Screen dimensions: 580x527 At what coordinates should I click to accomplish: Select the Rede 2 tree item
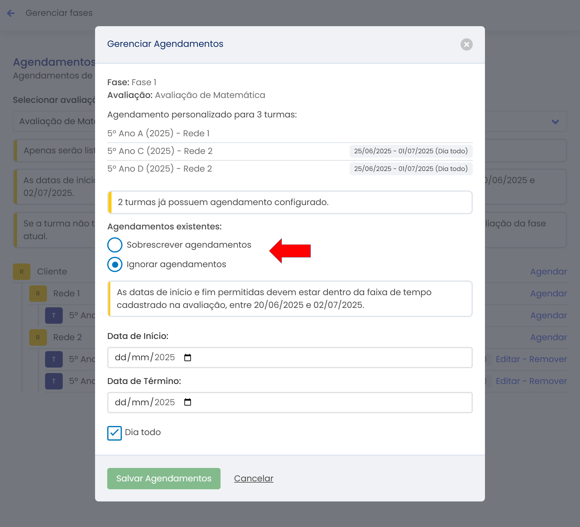(x=68, y=337)
